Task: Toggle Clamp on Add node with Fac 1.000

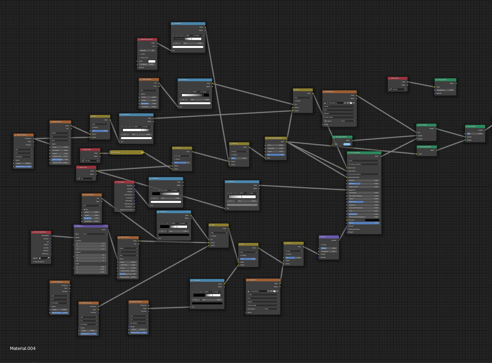Action: coord(92,127)
